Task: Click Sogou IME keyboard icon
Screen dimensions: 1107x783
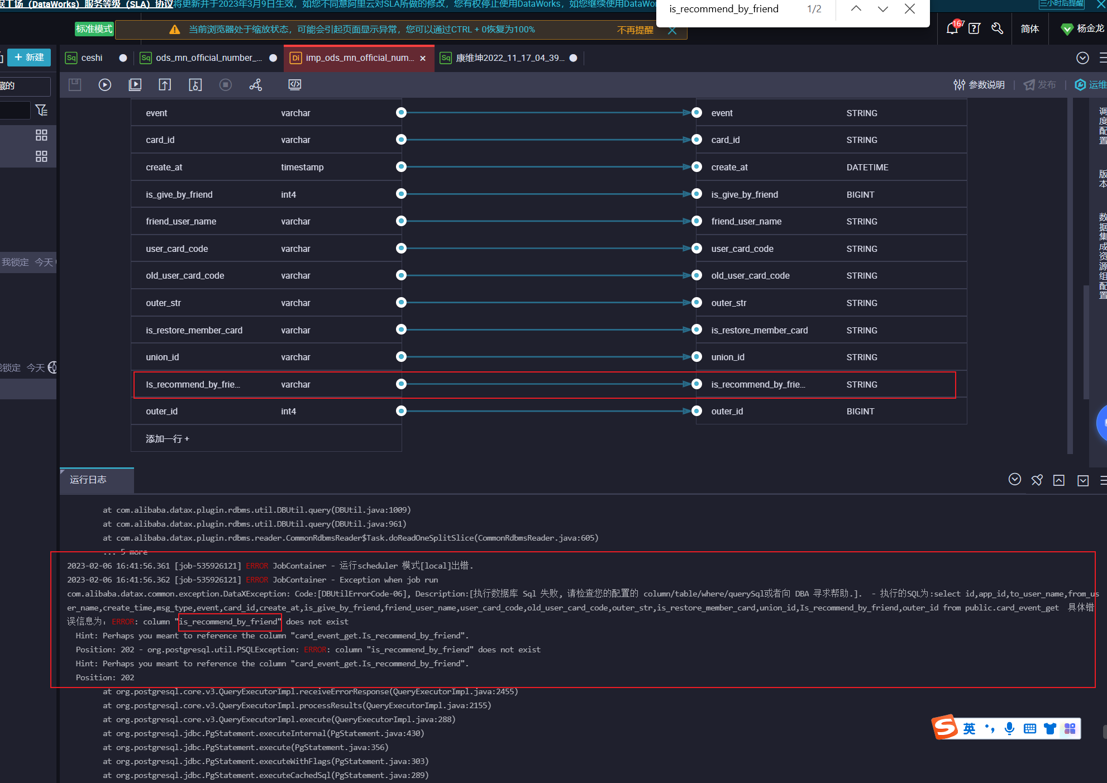Action: (1030, 728)
